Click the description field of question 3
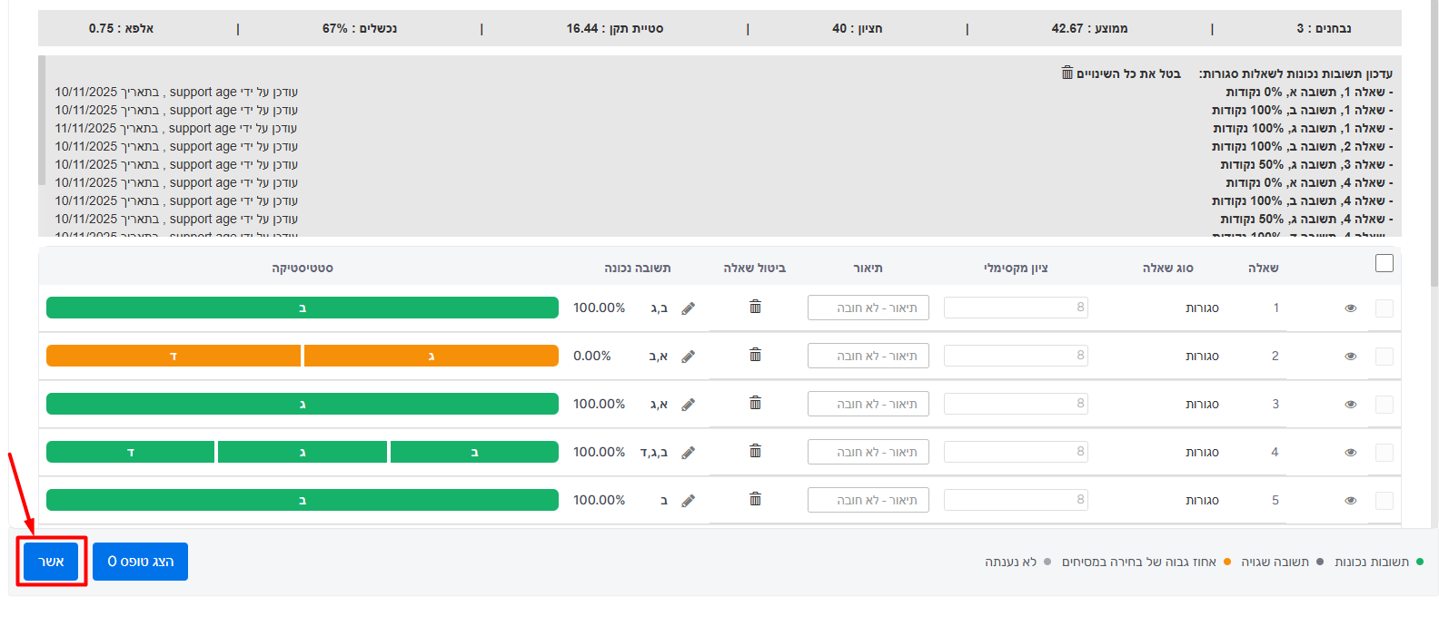Viewport: 1439px width, 626px height. coord(868,404)
